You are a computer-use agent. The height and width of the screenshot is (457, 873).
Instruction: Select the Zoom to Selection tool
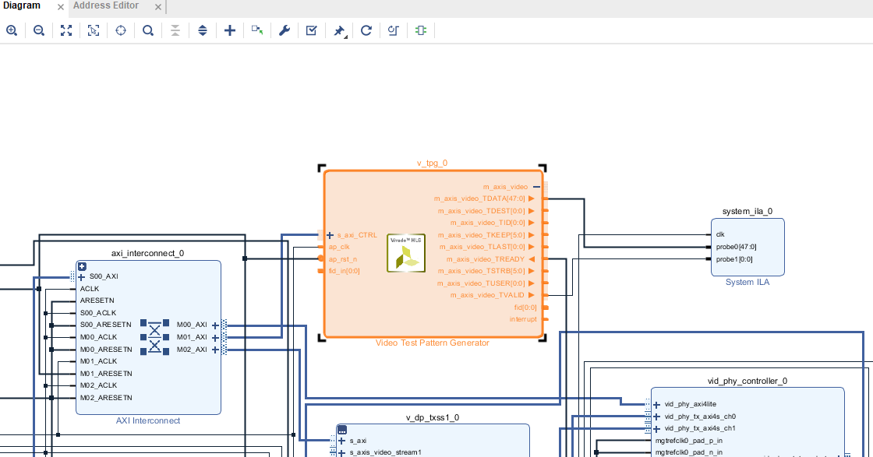(94, 30)
